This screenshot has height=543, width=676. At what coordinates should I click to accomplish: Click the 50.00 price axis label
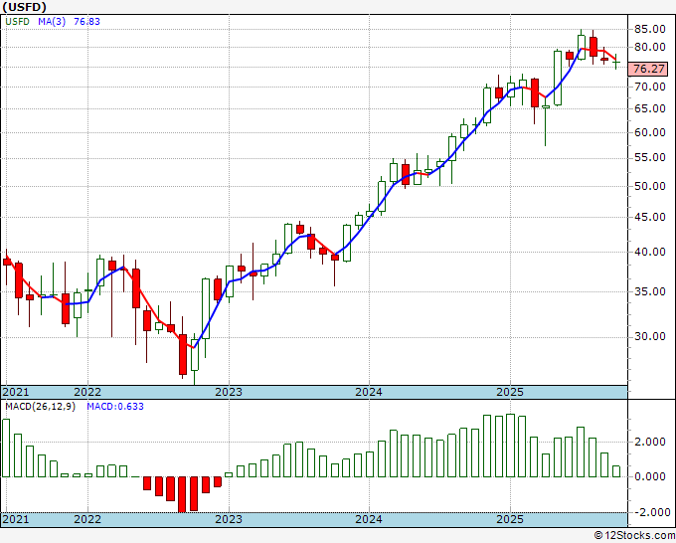tap(650, 186)
